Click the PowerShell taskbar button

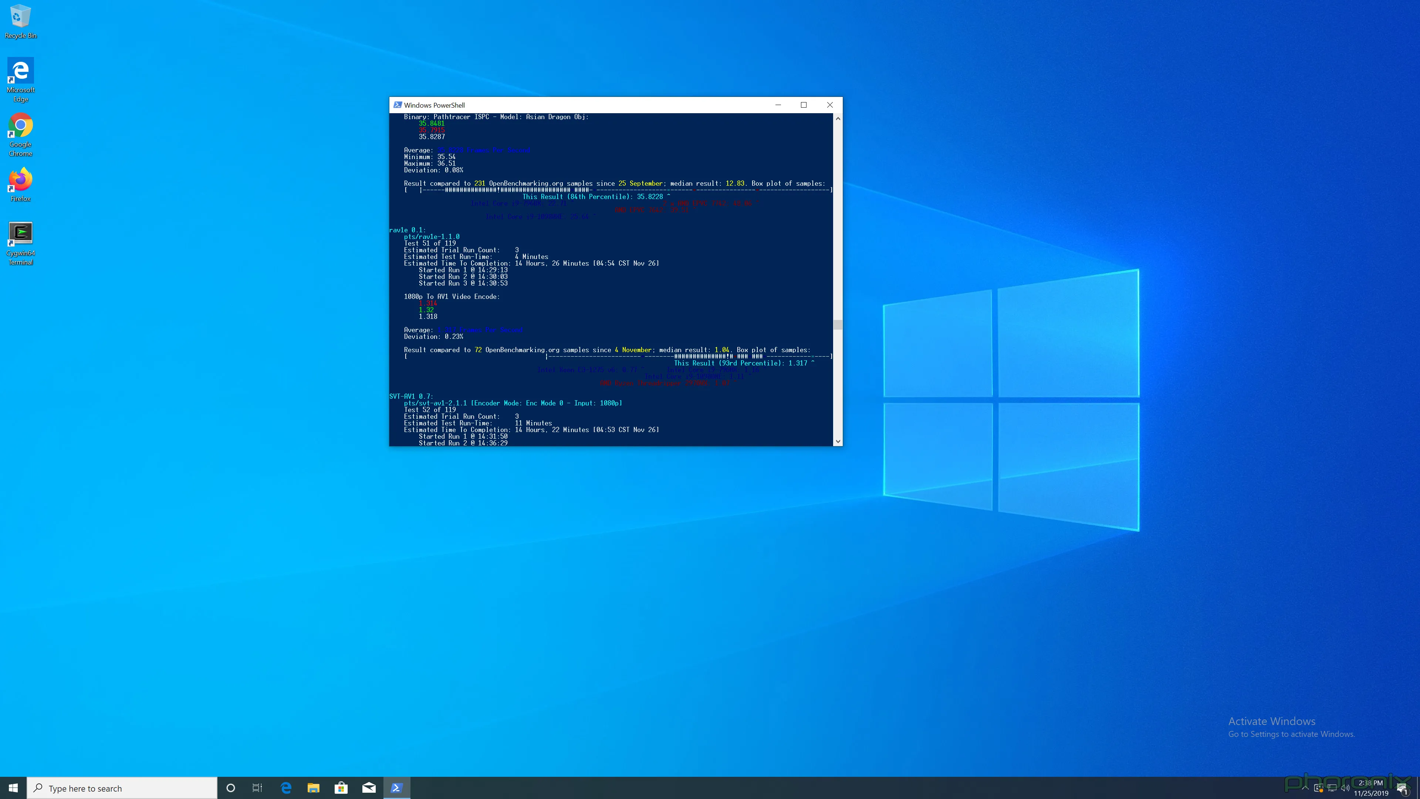tap(396, 788)
